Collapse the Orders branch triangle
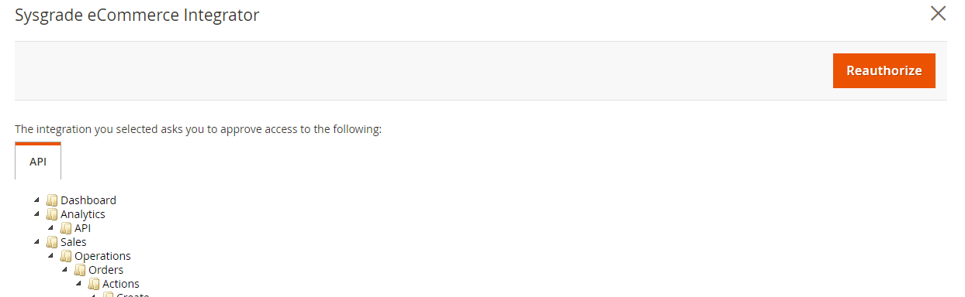The image size is (965, 297). click(x=65, y=270)
